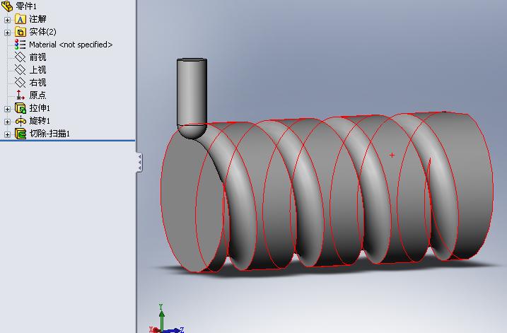This screenshot has height=333, width=507.
Task: Select the 注解 text label
Action: pyautogui.click(x=38, y=19)
